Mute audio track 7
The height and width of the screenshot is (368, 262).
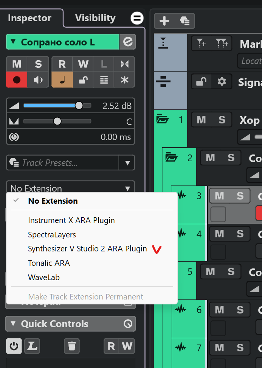click(x=219, y=348)
